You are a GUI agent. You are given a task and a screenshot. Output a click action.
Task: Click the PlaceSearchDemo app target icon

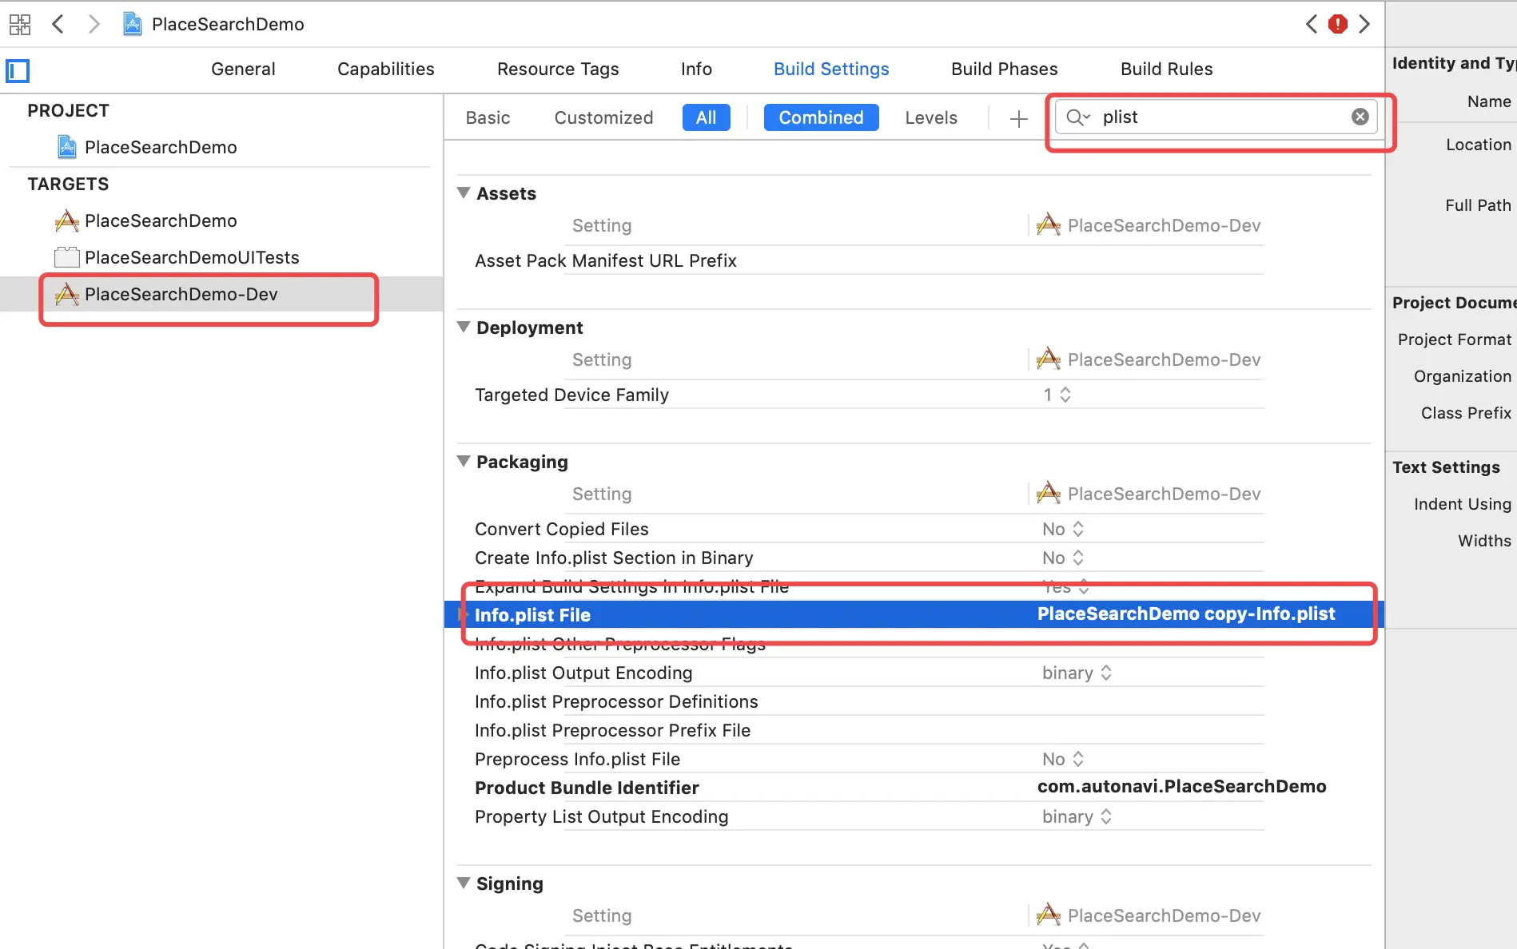click(66, 220)
